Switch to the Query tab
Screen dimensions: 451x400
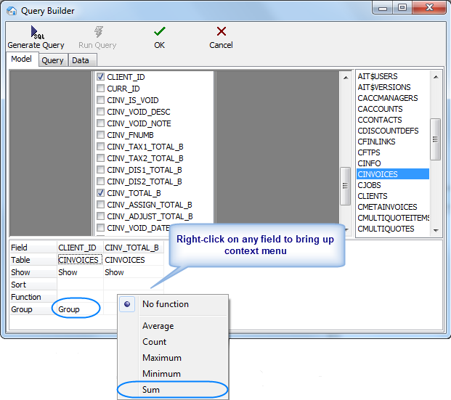(x=52, y=60)
